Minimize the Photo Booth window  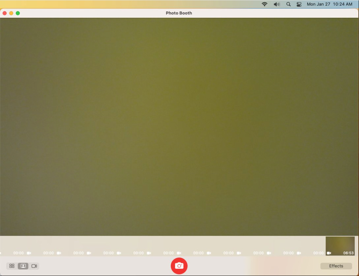click(11, 13)
